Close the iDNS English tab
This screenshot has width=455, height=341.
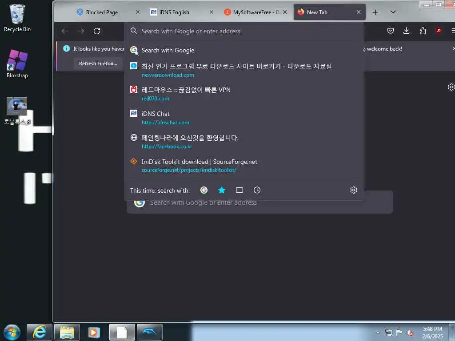[212, 12]
